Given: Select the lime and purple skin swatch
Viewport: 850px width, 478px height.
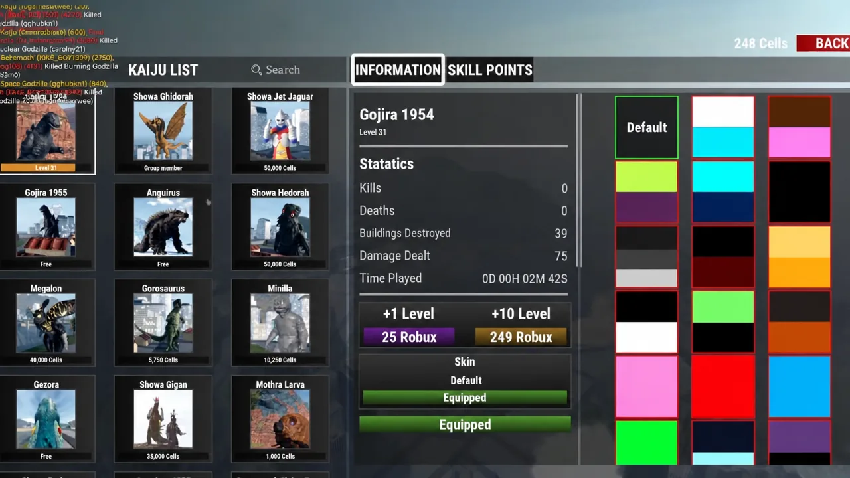Looking at the screenshot, I should (x=647, y=192).
